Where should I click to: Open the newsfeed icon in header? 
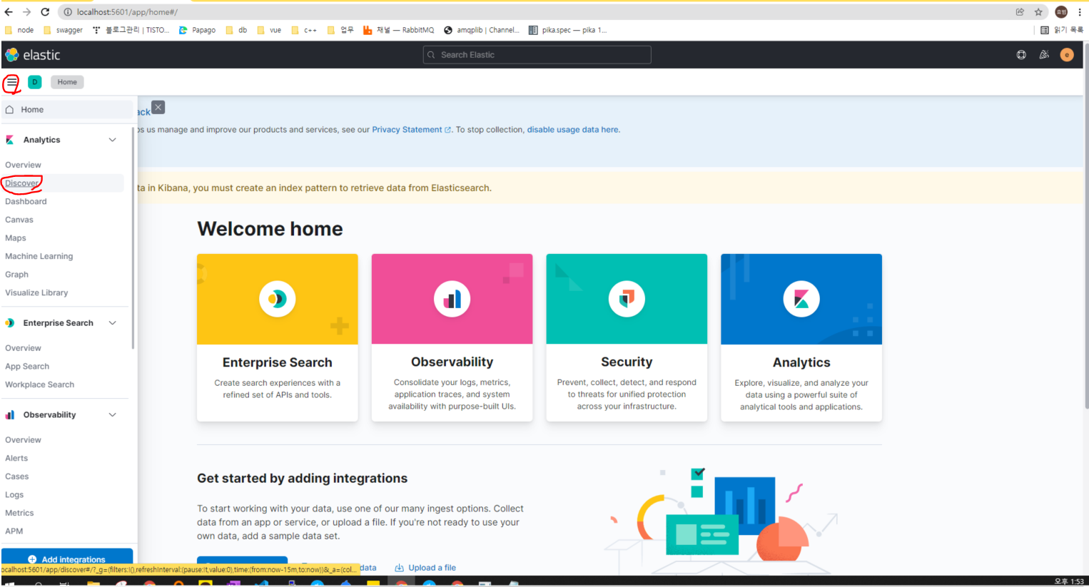pyautogui.click(x=1044, y=55)
